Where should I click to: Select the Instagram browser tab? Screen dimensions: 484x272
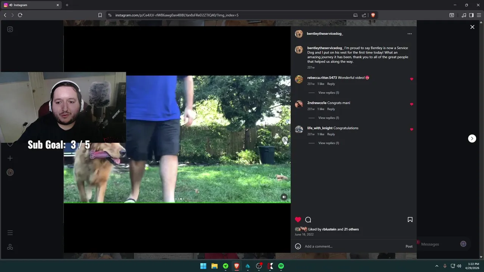(31, 5)
